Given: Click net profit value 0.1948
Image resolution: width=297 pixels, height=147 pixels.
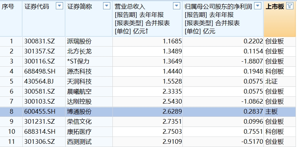Looking at the screenshot, I should tap(253, 71).
